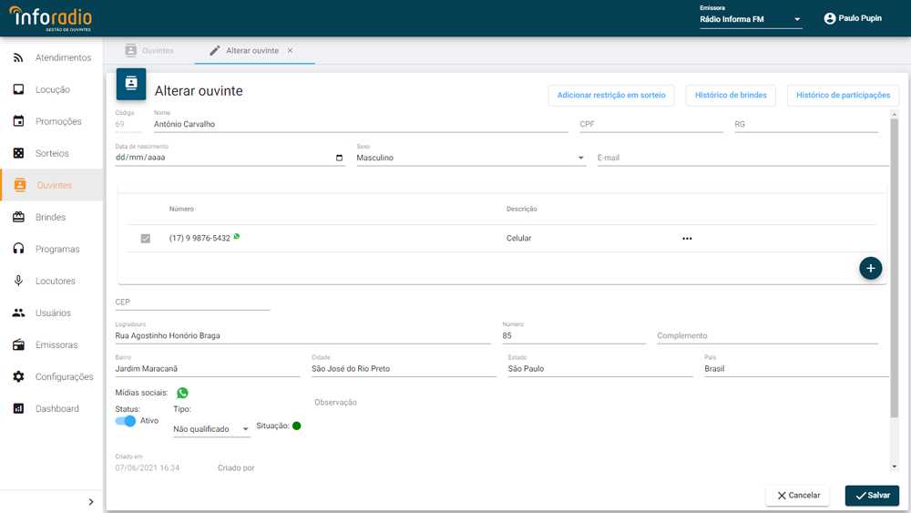The height and width of the screenshot is (513, 911).
Task: Toggle the Ativo status switch
Action: pos(126,421)
